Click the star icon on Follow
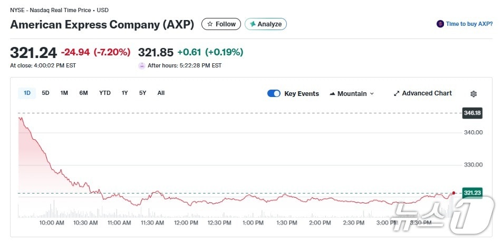502x242 pixels. 210,24
